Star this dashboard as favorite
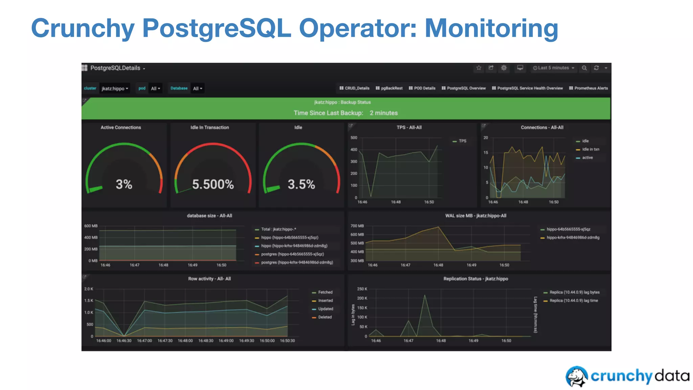This screenshot has height=390, width=693. click(479, 68)
